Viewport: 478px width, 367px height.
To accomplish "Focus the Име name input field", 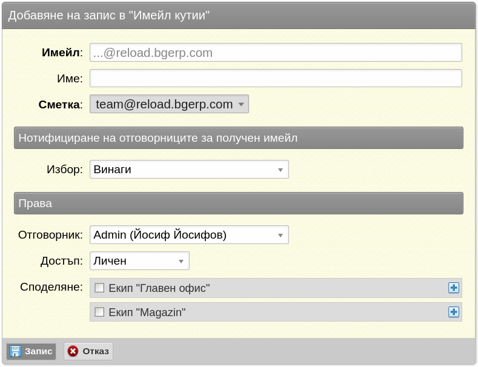I will (x=276, y=78).
